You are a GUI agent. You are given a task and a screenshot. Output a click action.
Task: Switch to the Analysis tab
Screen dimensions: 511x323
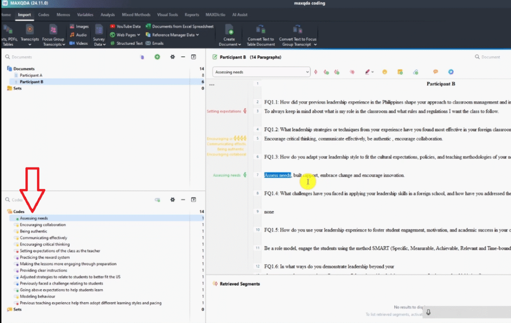click(107, 15)
